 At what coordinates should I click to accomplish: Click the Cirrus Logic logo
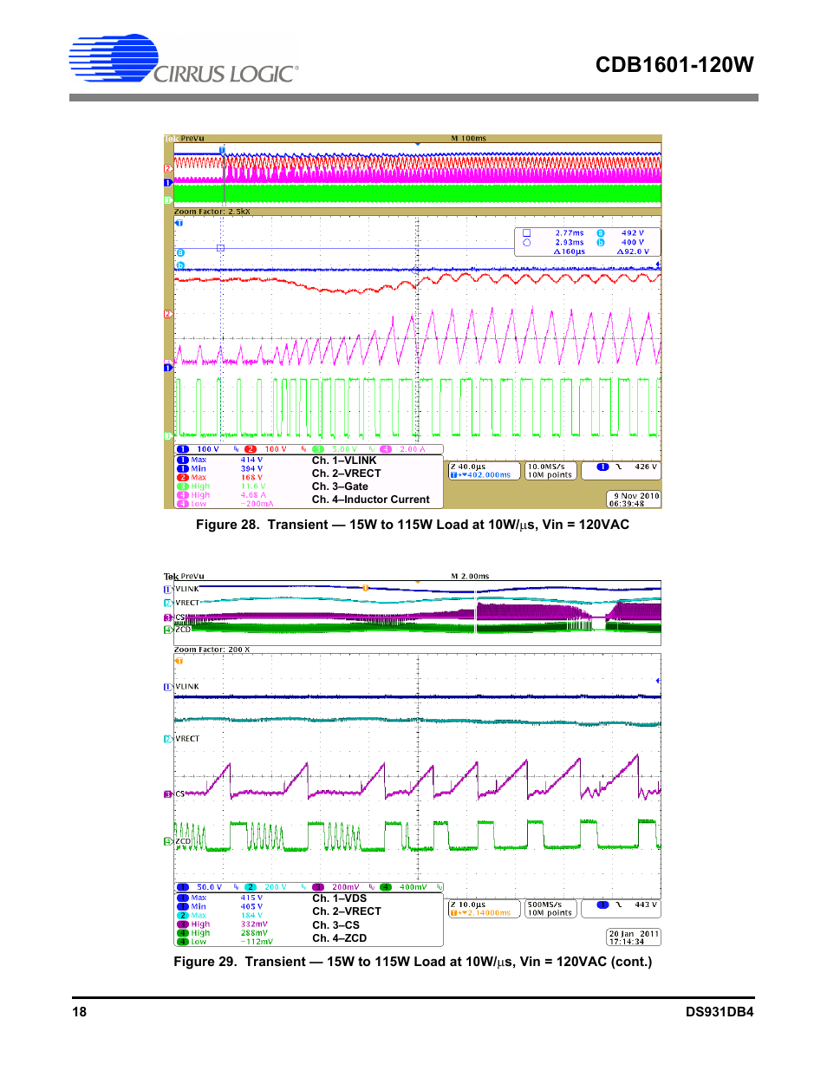(x=184, y=60)
